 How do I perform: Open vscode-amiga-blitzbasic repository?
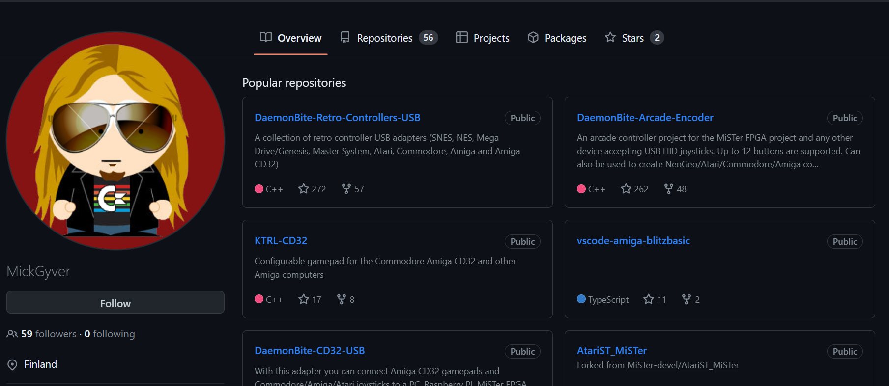[x=633, y=241]
